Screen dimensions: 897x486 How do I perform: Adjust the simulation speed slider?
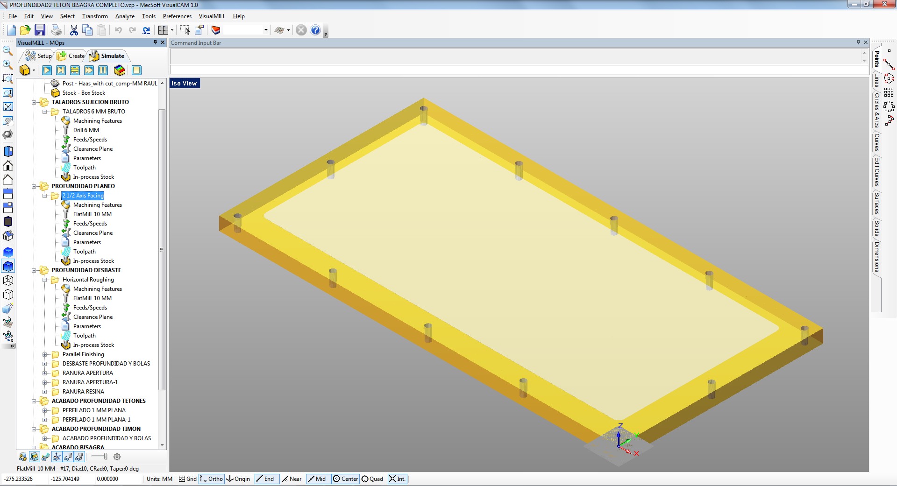(105, 457)
